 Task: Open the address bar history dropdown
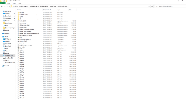149,6
